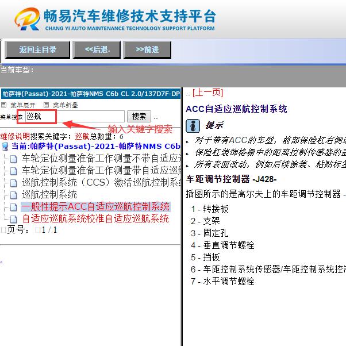Click the document icon beside 巡航控制系统 row
346x346 pixels.
coord(13,195)
